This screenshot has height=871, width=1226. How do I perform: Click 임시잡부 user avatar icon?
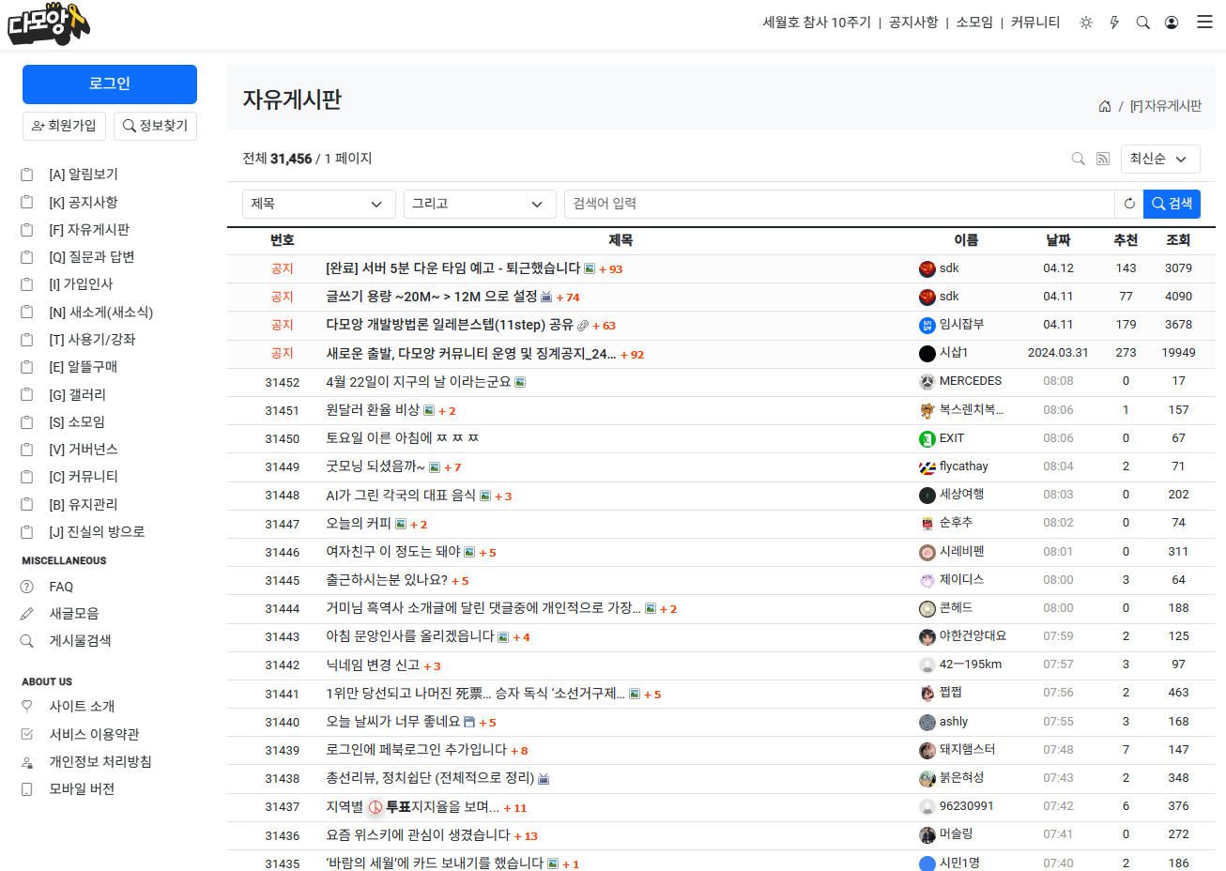[927, 326]
